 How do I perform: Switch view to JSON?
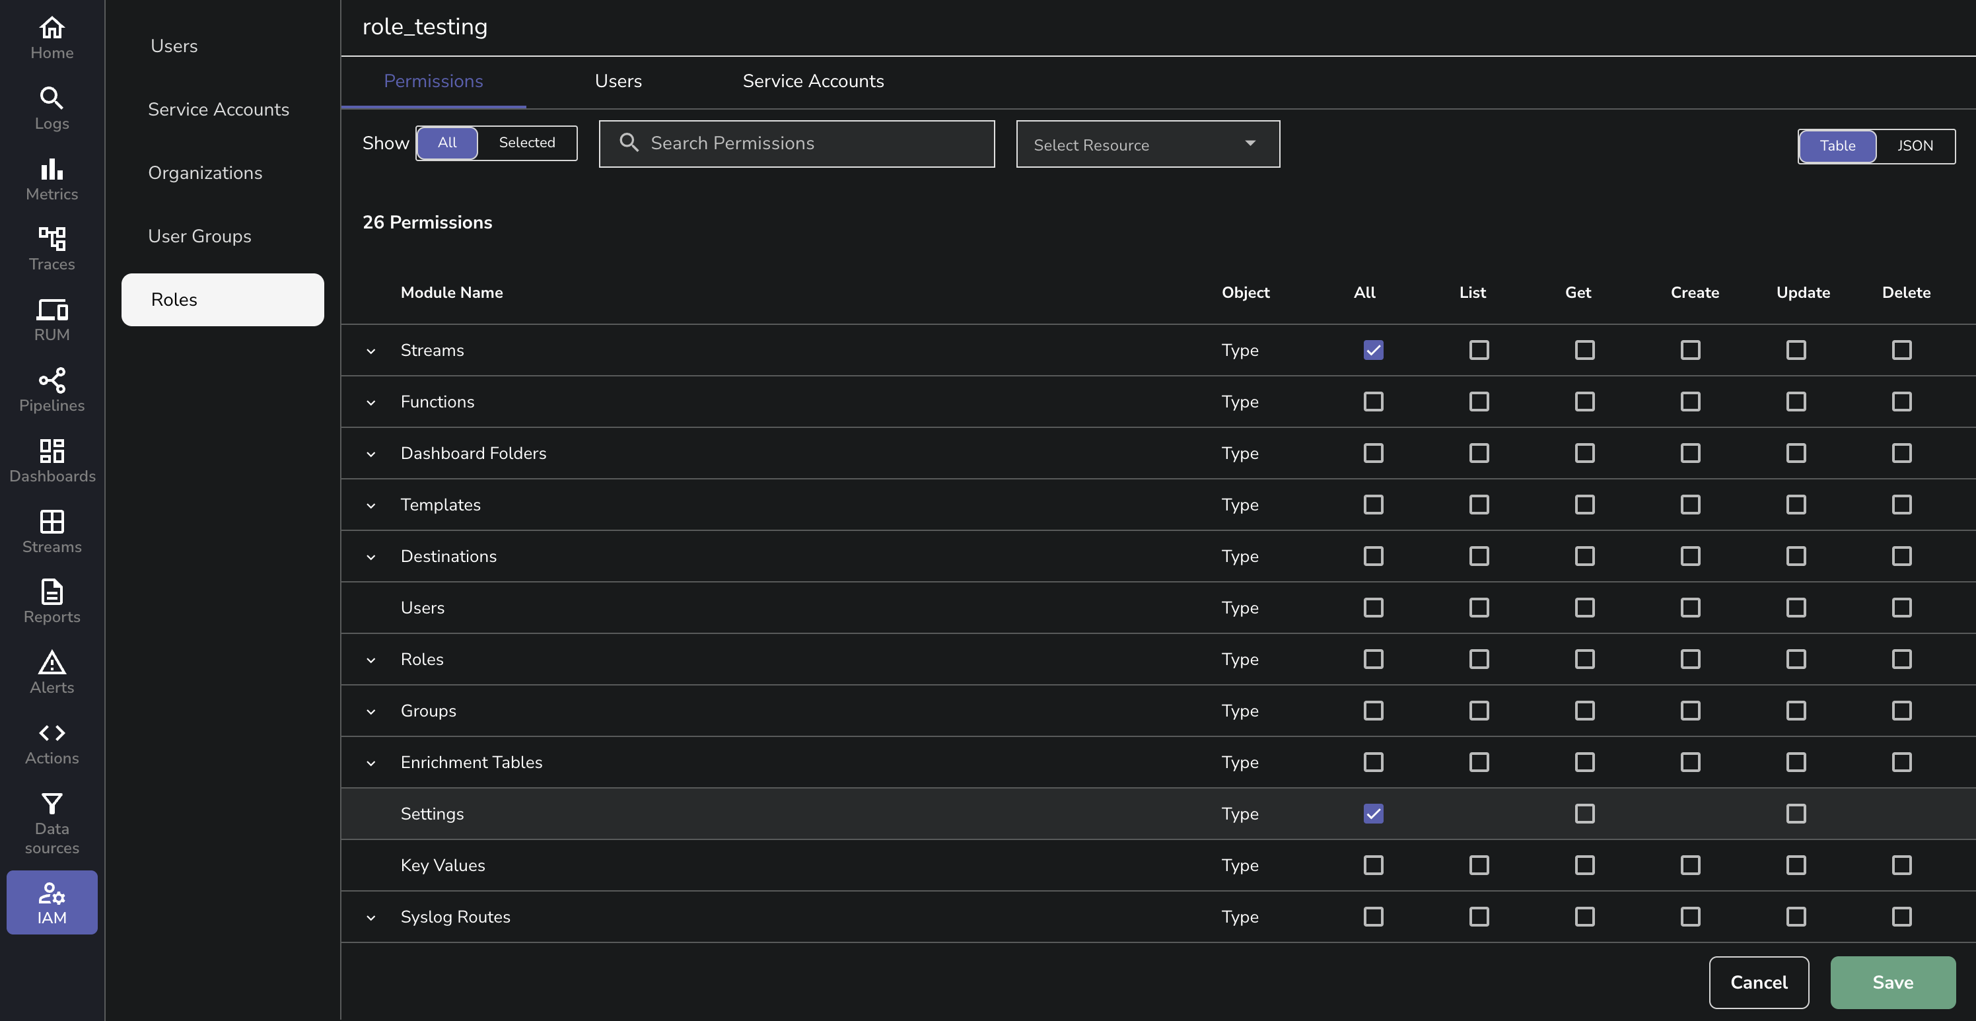pyautogui.click(x=1914, y=146)
